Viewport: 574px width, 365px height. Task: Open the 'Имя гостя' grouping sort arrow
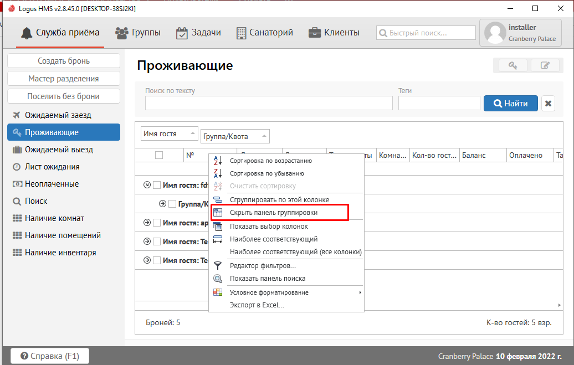pyautogui.click(x=192, y=133)
